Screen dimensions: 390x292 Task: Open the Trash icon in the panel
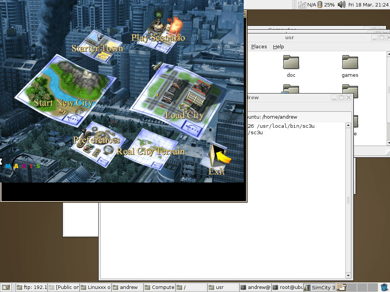point(384,287)
